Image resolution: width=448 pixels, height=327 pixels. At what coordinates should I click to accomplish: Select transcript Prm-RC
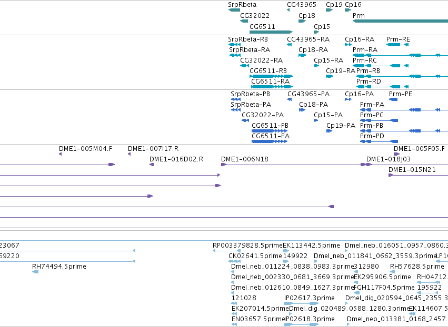click(380, 66)
